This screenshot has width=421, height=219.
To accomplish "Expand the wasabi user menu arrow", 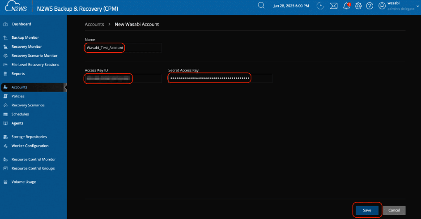I will click(418, 6).
